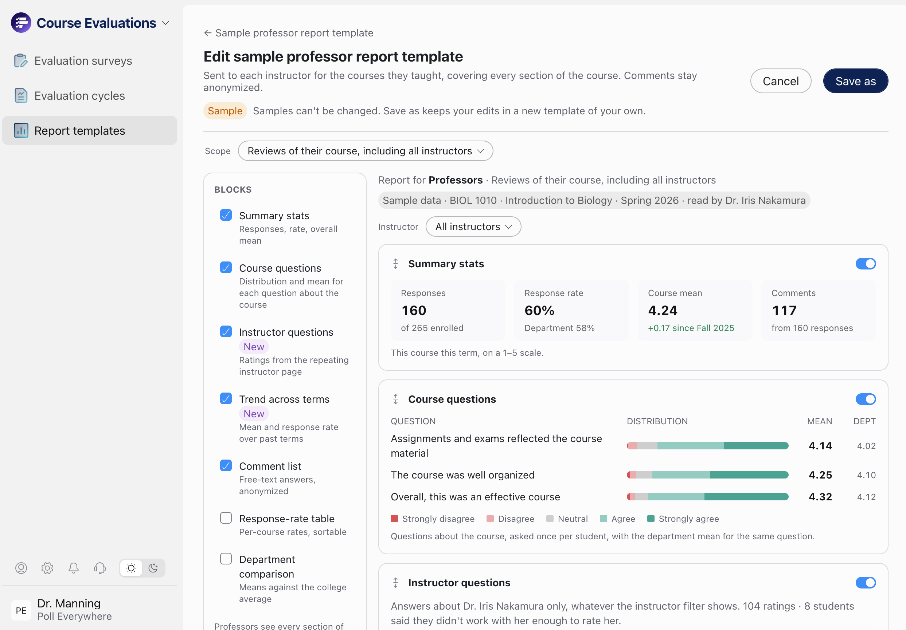Open notifications bell icon
Viewport: 906px width, 630px height.
[73, 568]
